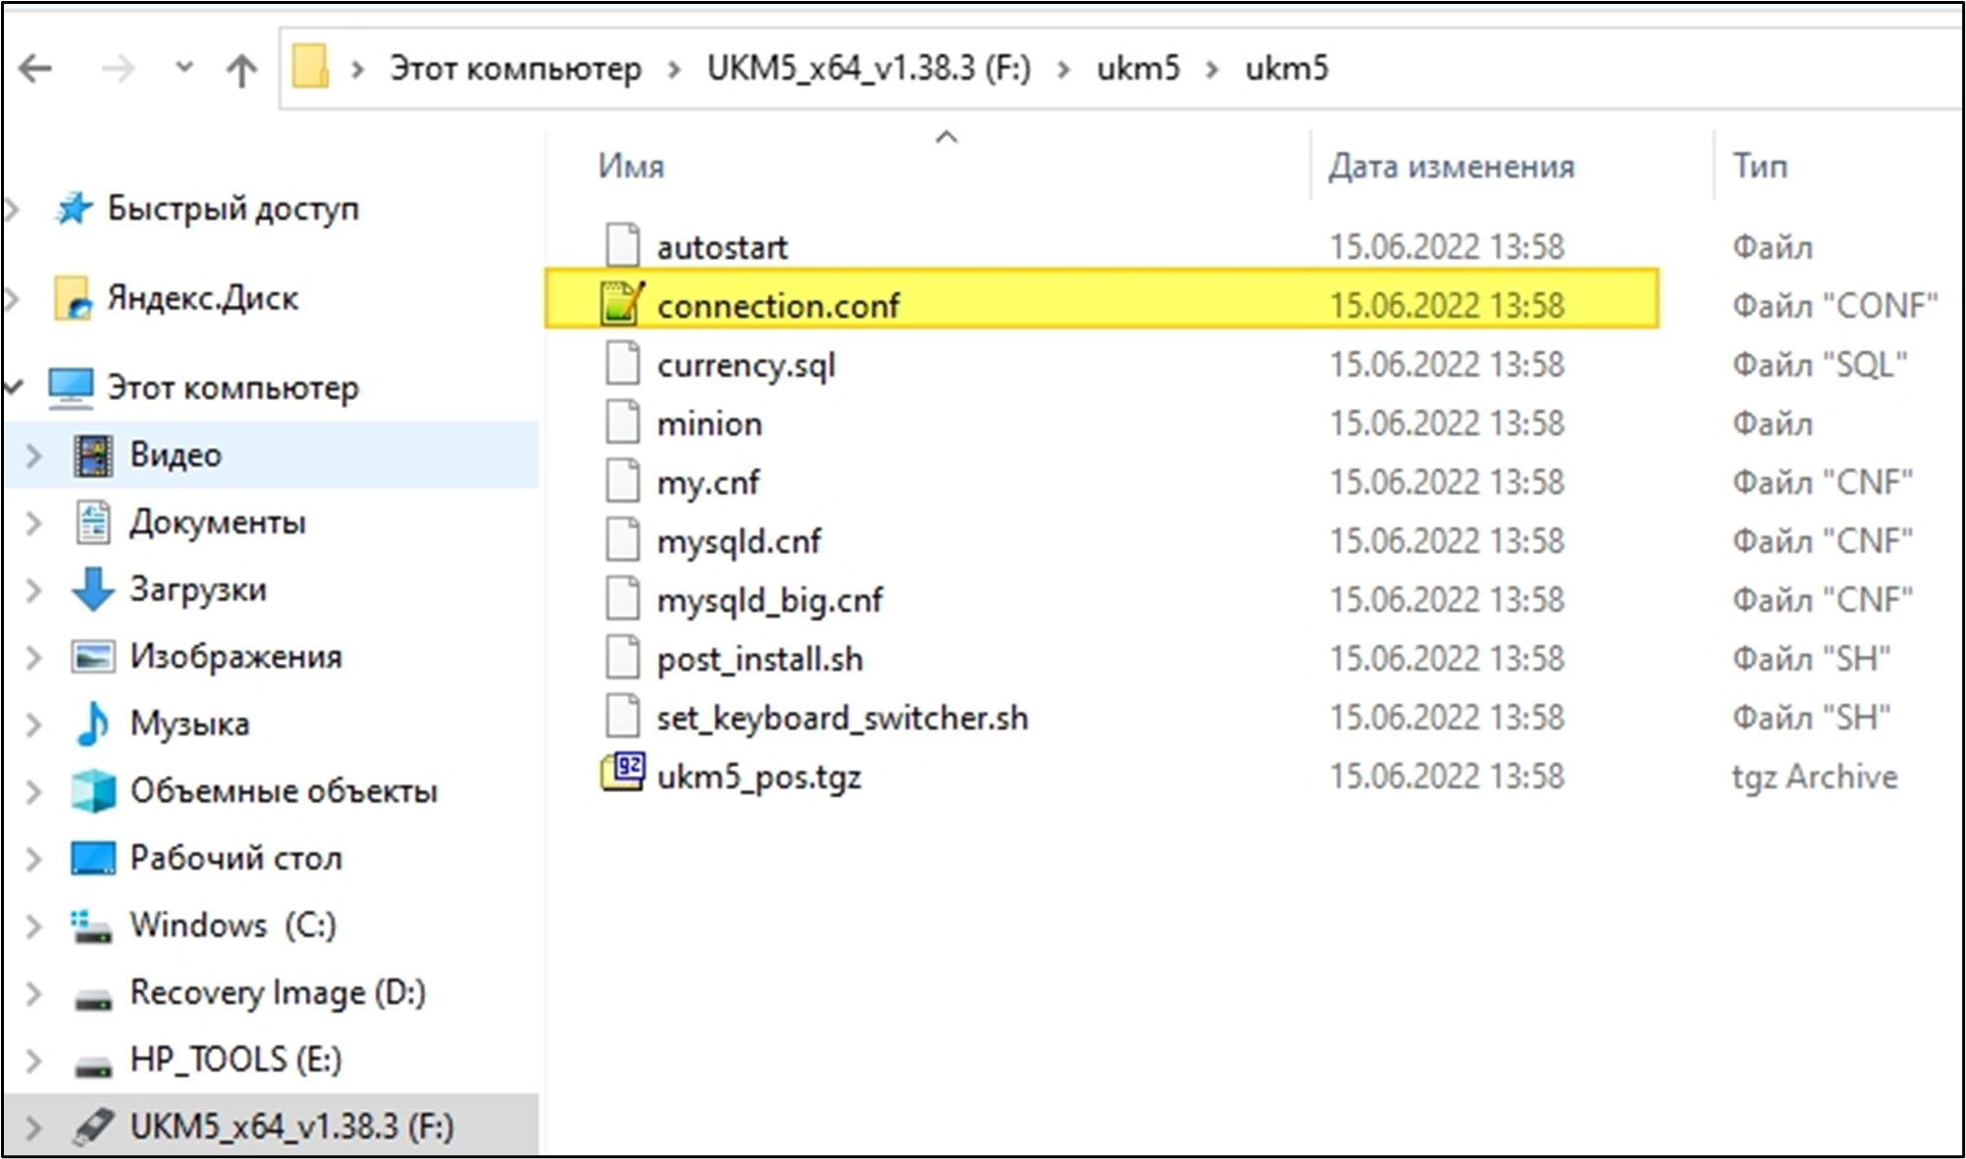The height and width of the screenshot is (1159, 1966).
Task: Click 'Этот компьютер' in the address breadcrumb
Action: [515, 69]
